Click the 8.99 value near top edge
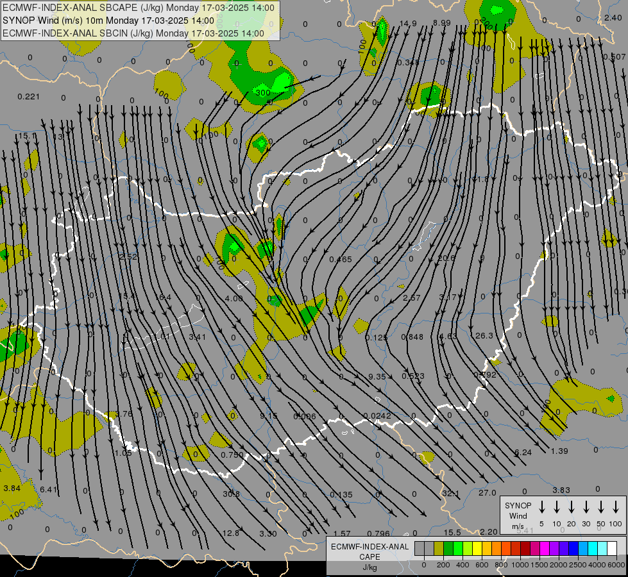Image resolution: width=628 pixels, height=577 pixels. point(442,23)
